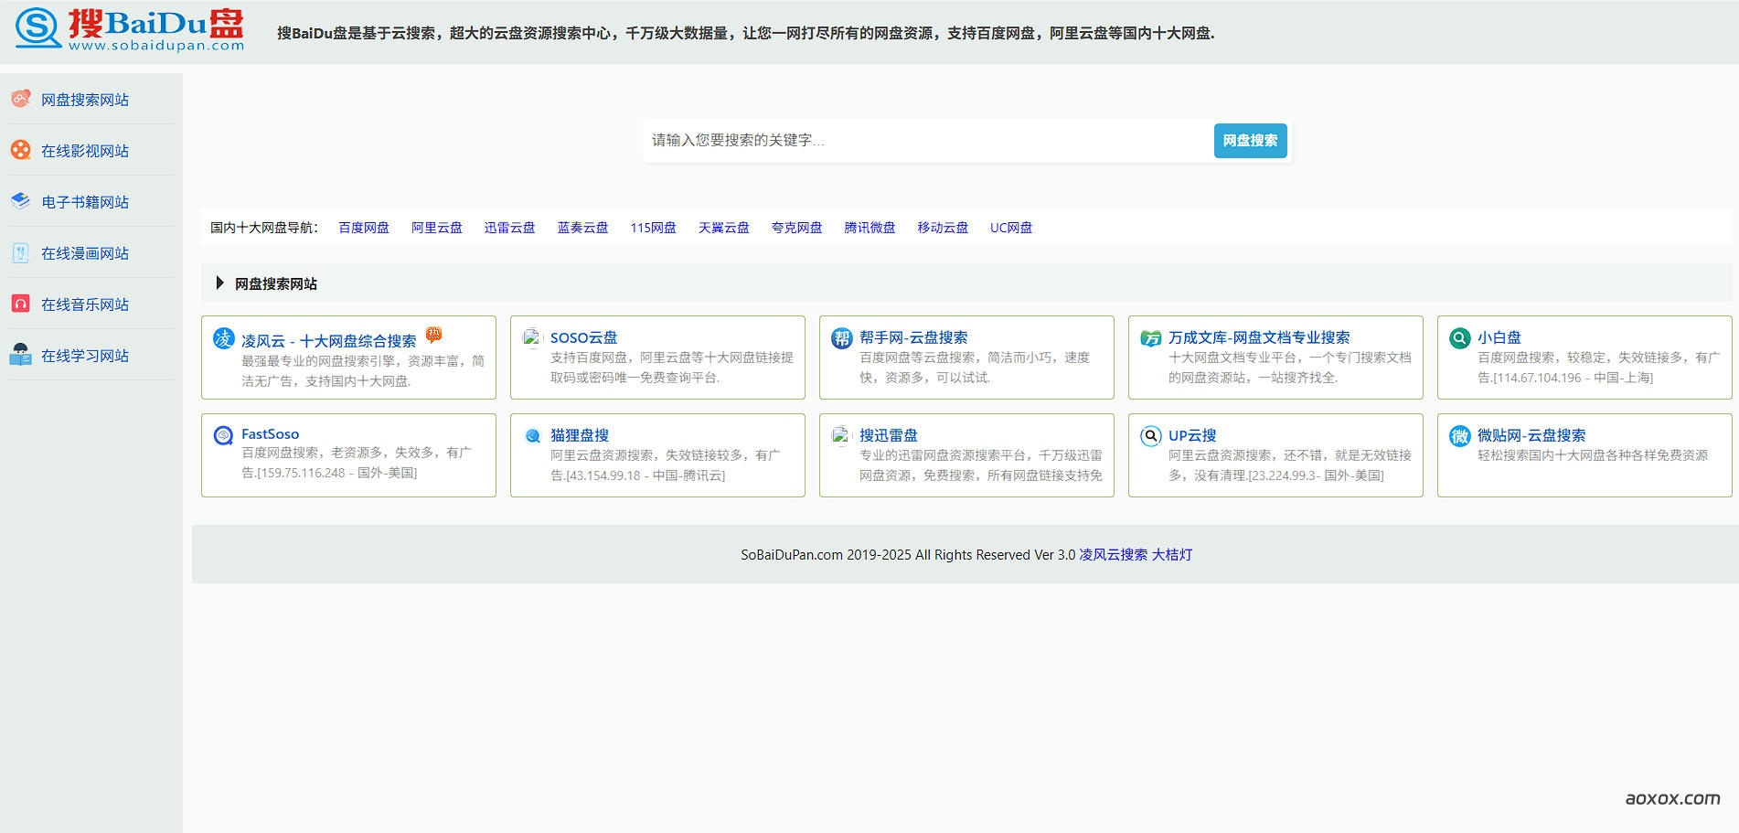This screenshot has width=1739, height=833.
Task: Click the 万成文库 green folder icon
Action: tap(1150, 338)
